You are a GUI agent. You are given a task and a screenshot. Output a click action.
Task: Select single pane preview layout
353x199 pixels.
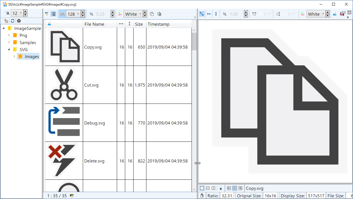click(202, 188)
